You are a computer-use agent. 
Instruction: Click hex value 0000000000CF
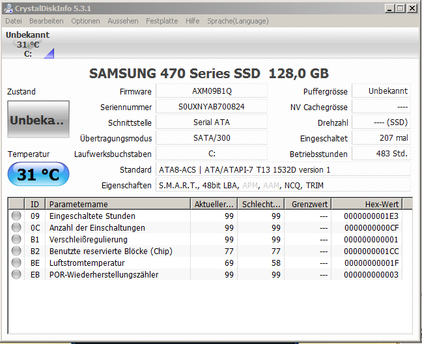[371, 228]
